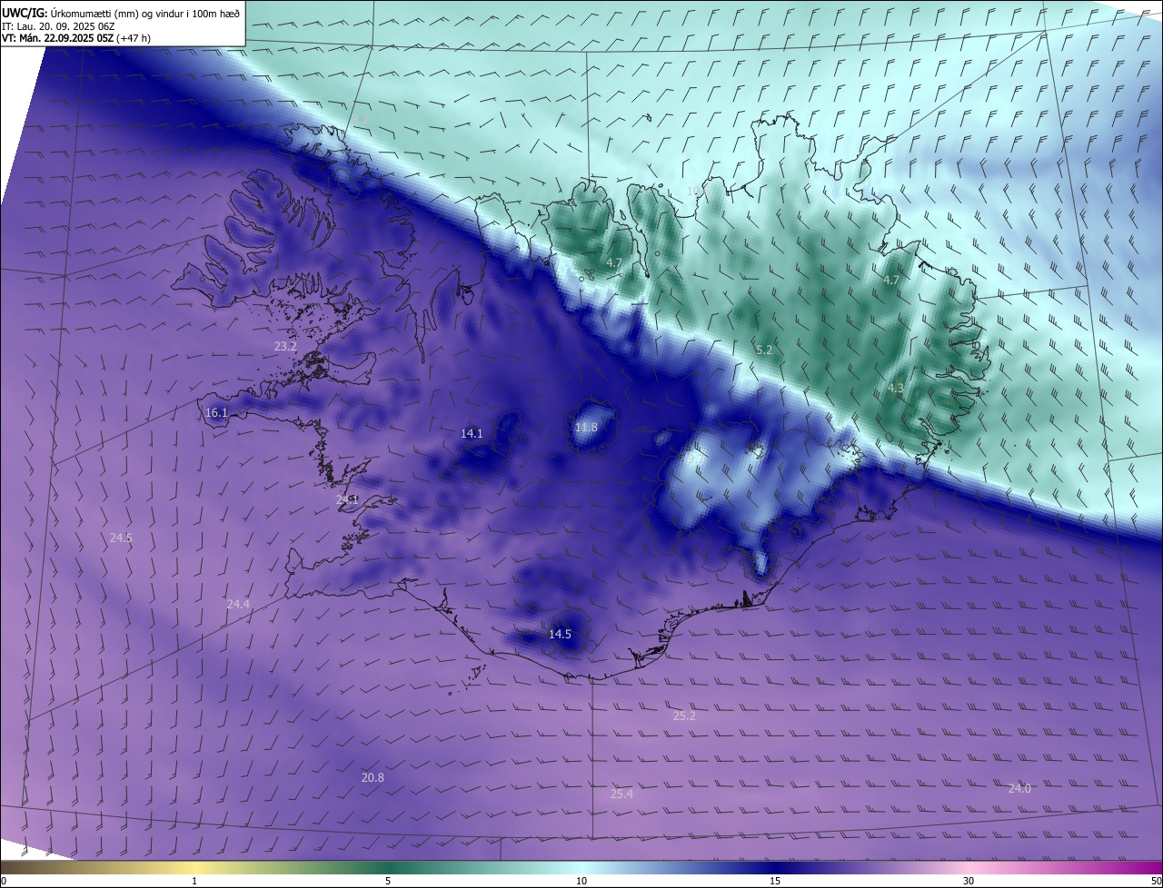Click the 25.2 value label
This screenshot has width=1163, height=888.
pos(684,715)
